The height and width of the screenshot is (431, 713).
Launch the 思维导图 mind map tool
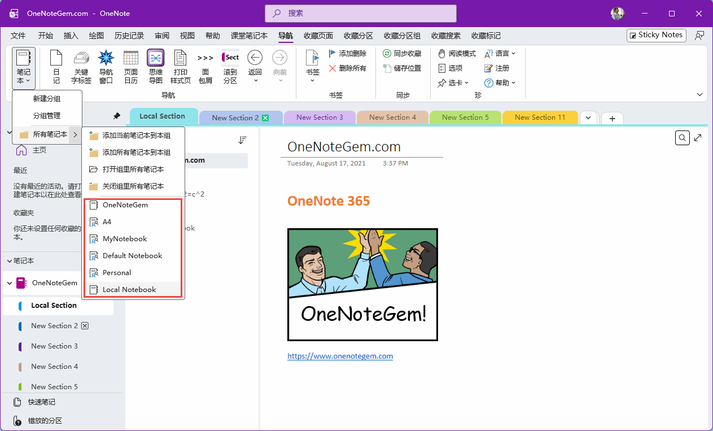coord(155,67)
